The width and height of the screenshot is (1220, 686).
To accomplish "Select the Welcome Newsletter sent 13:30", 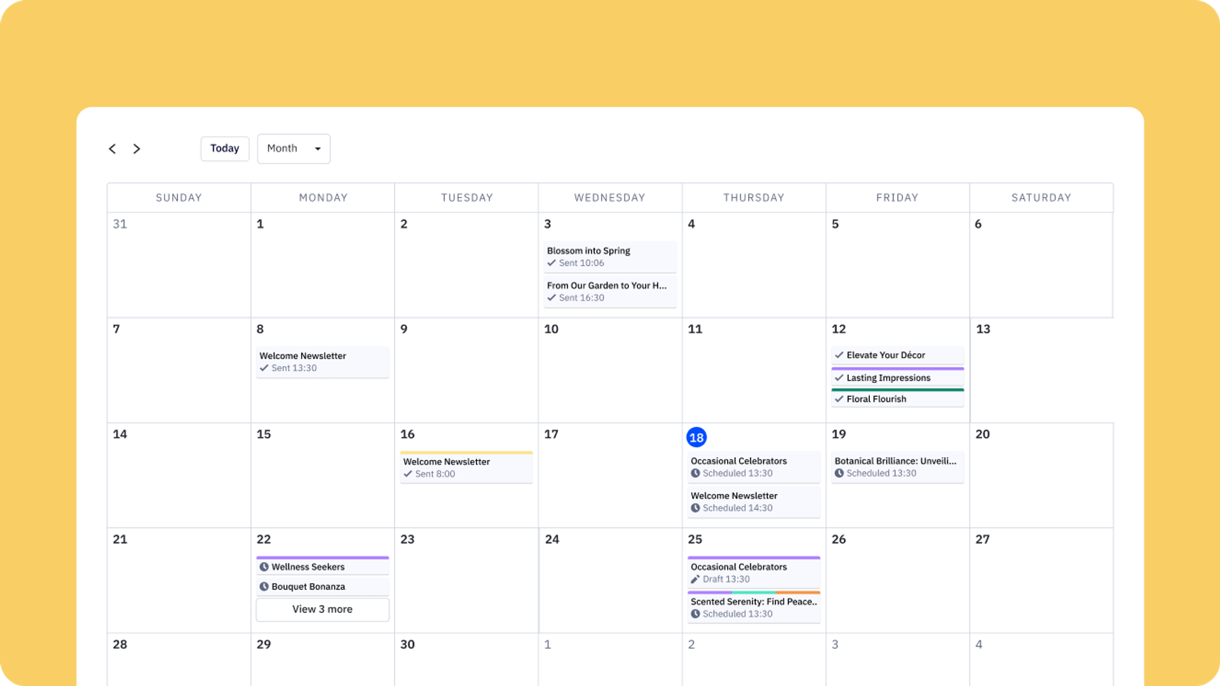I will pyautogui.click(x=322, y=361).
